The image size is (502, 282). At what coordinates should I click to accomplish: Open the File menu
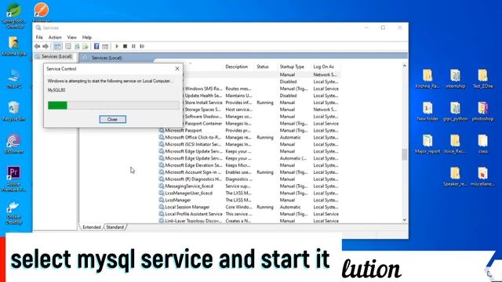[39, 38]
